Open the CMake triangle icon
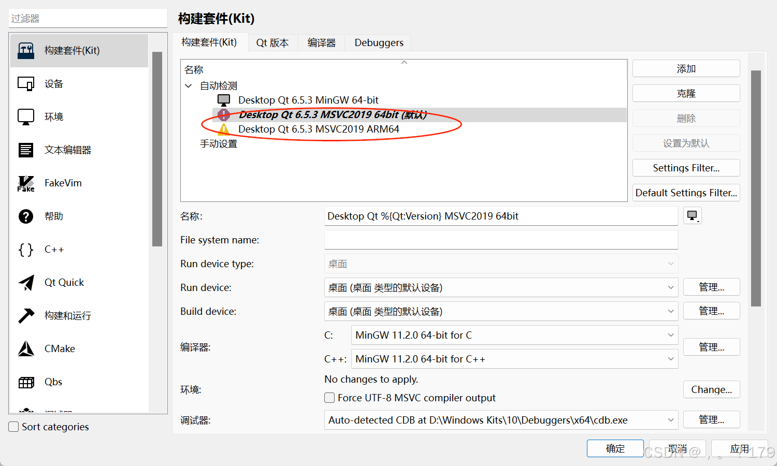Image resolution: width=777 pixels, height=466 pixels. tap(26, 349)
